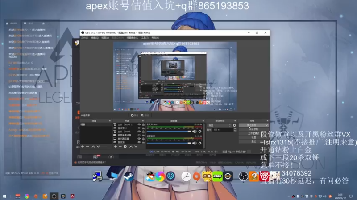The width and height of the screenshot is (357, 200).
Task: Open OBS 设置 settings button
Action: [253, 137]
